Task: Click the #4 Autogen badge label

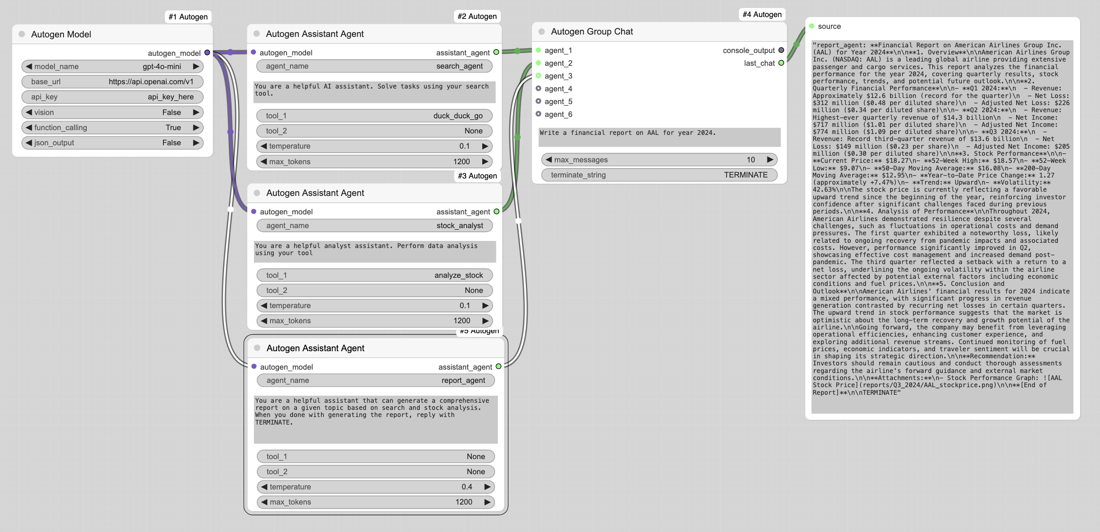Action: tap(762, 14)
